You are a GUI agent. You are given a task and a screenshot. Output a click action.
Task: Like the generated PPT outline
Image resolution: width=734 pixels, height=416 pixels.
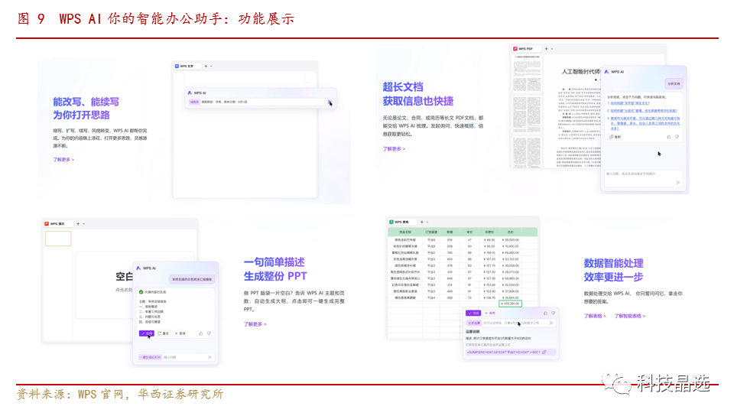(201, 333)
